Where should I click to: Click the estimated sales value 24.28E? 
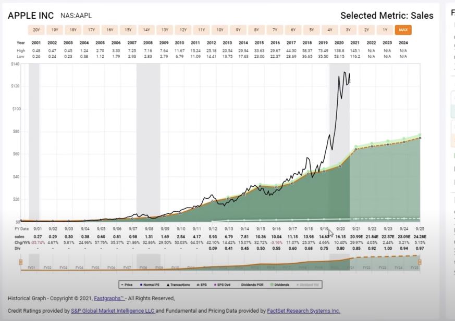coord(420,237)
